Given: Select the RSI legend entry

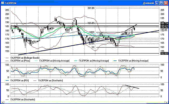Looking at the screenshot, I should [17, 81].
